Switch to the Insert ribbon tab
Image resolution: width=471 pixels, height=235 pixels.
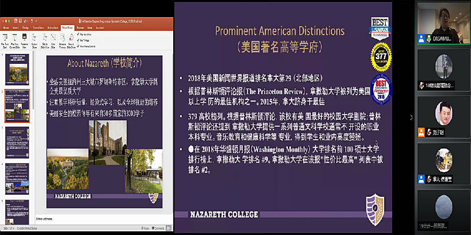coord(15,27)
